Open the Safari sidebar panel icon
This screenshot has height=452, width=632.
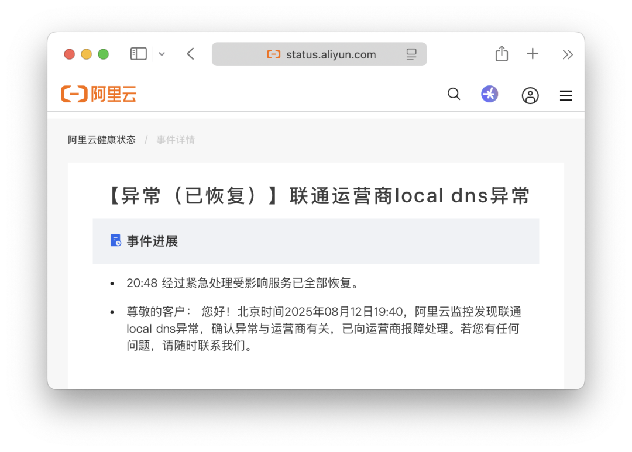point(138,54)
